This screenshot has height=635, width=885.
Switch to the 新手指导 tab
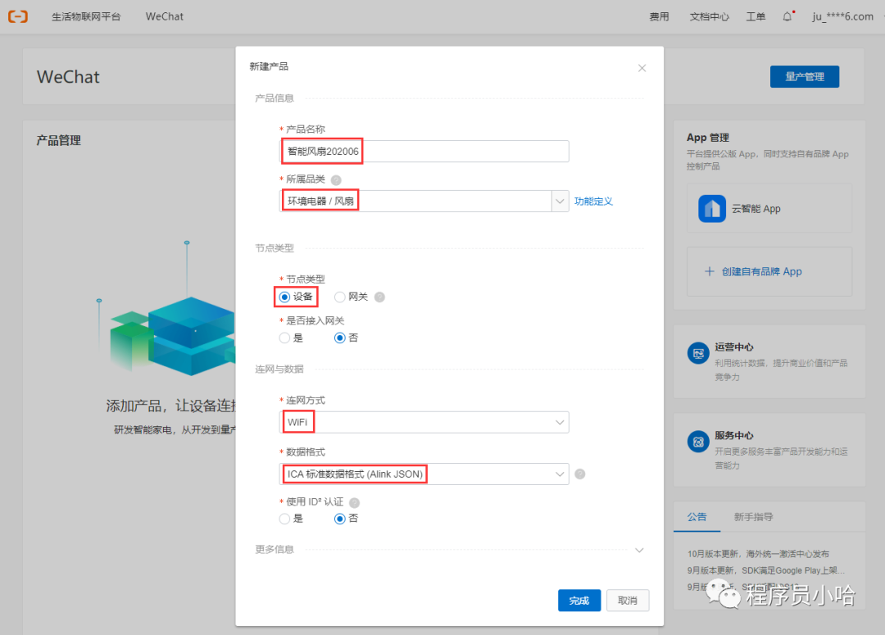tap(753, 517)
